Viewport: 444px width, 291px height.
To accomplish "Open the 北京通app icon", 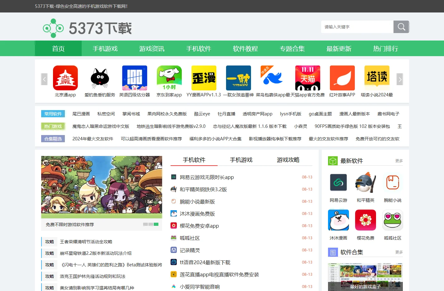I will (65, 78).
